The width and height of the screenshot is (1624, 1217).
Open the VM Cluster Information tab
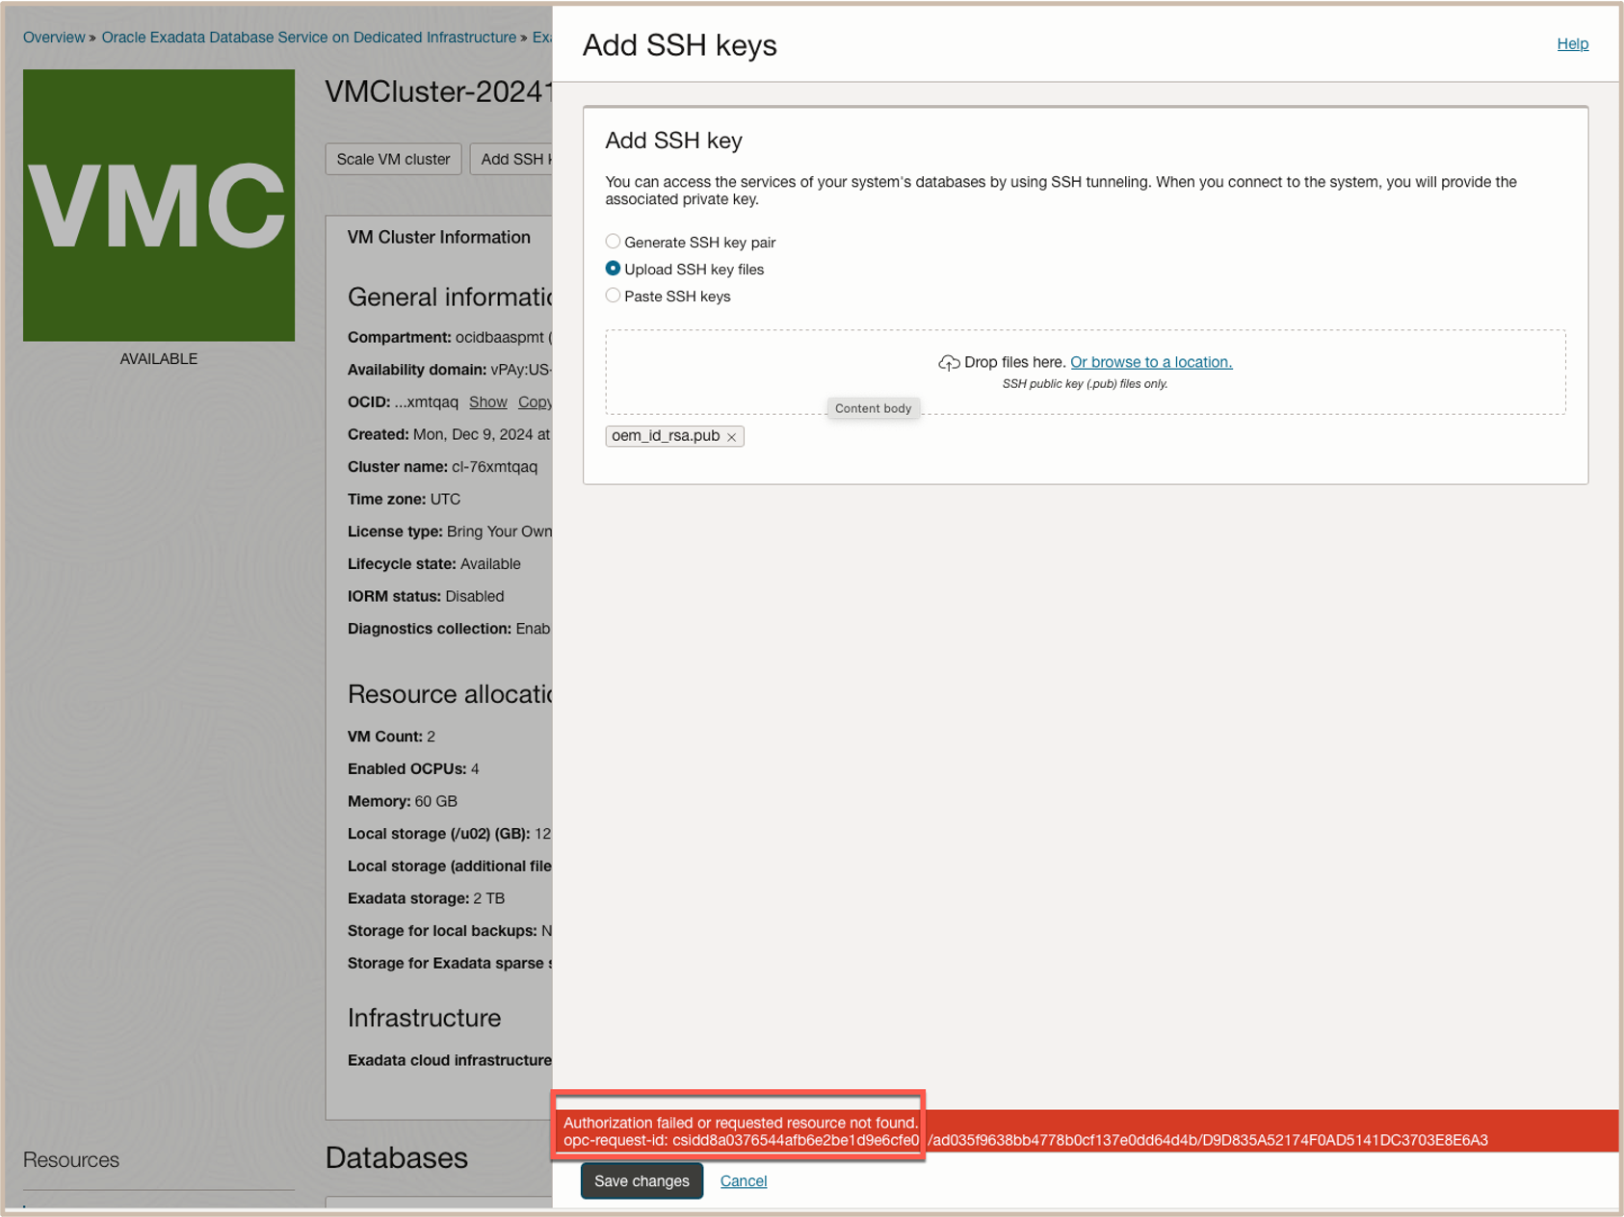pos(439,238)
